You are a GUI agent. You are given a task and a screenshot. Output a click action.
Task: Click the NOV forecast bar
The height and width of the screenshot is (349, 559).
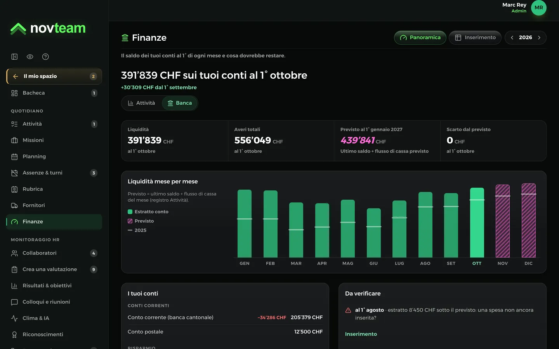pyautogui.click(x=503, y=221)
